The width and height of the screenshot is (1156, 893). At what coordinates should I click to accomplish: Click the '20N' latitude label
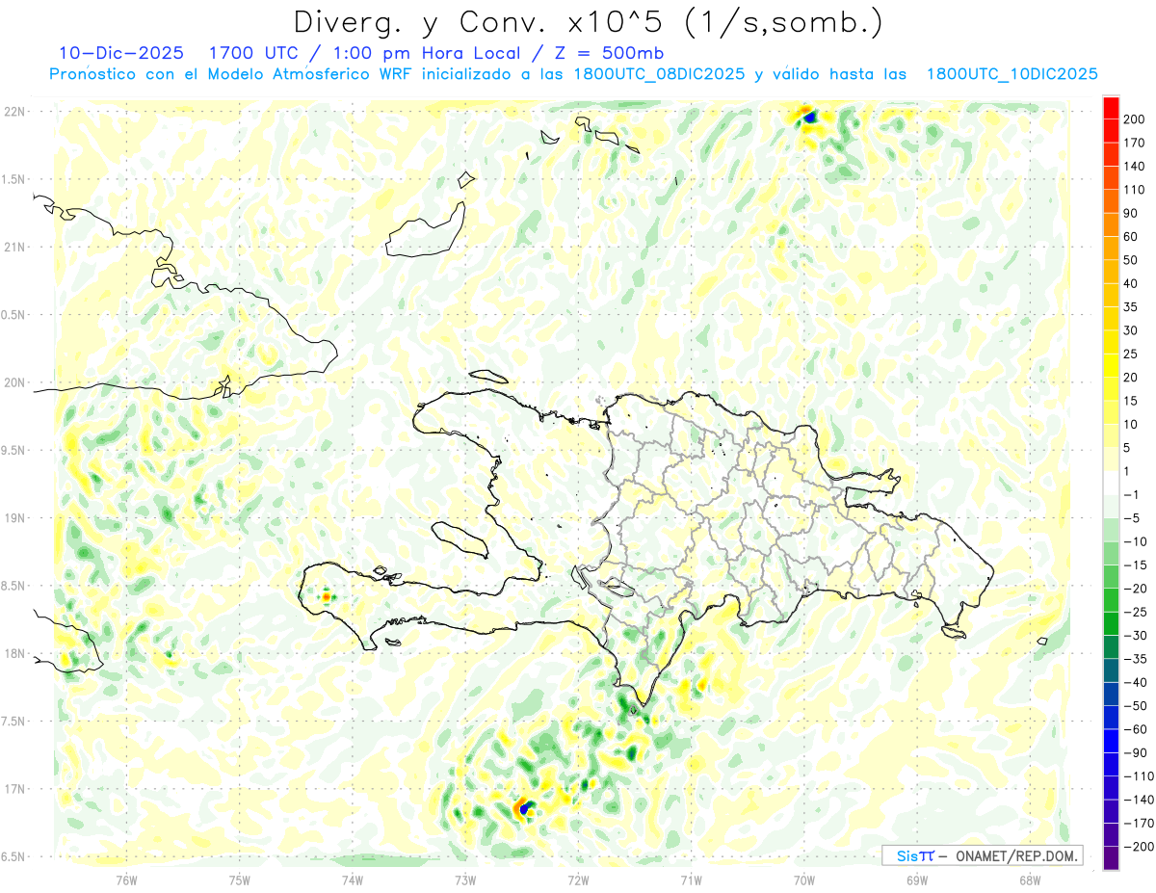pyautogui.click(x=13, y=382)
